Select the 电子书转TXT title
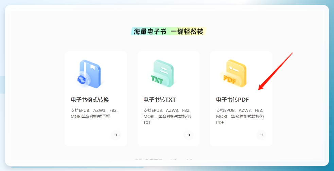 click(x=160, y=100)
